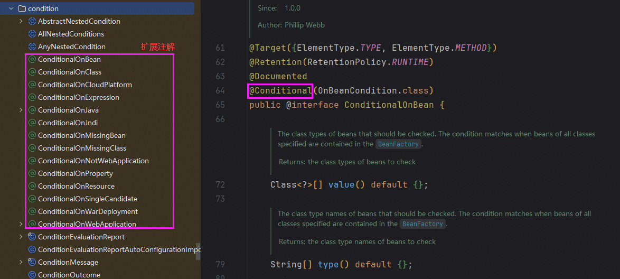Viewport: 620px width, 279px height.
Task: Click the project tree vertical scrollbar
Action: coord(198,252)
